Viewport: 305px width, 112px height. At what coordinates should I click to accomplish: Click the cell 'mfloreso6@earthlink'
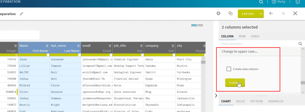97,85
